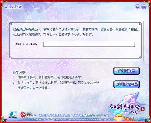Click the trademark notice at bottom
The height and width of the screenshot is (123, 151).
tap(72, 119)
